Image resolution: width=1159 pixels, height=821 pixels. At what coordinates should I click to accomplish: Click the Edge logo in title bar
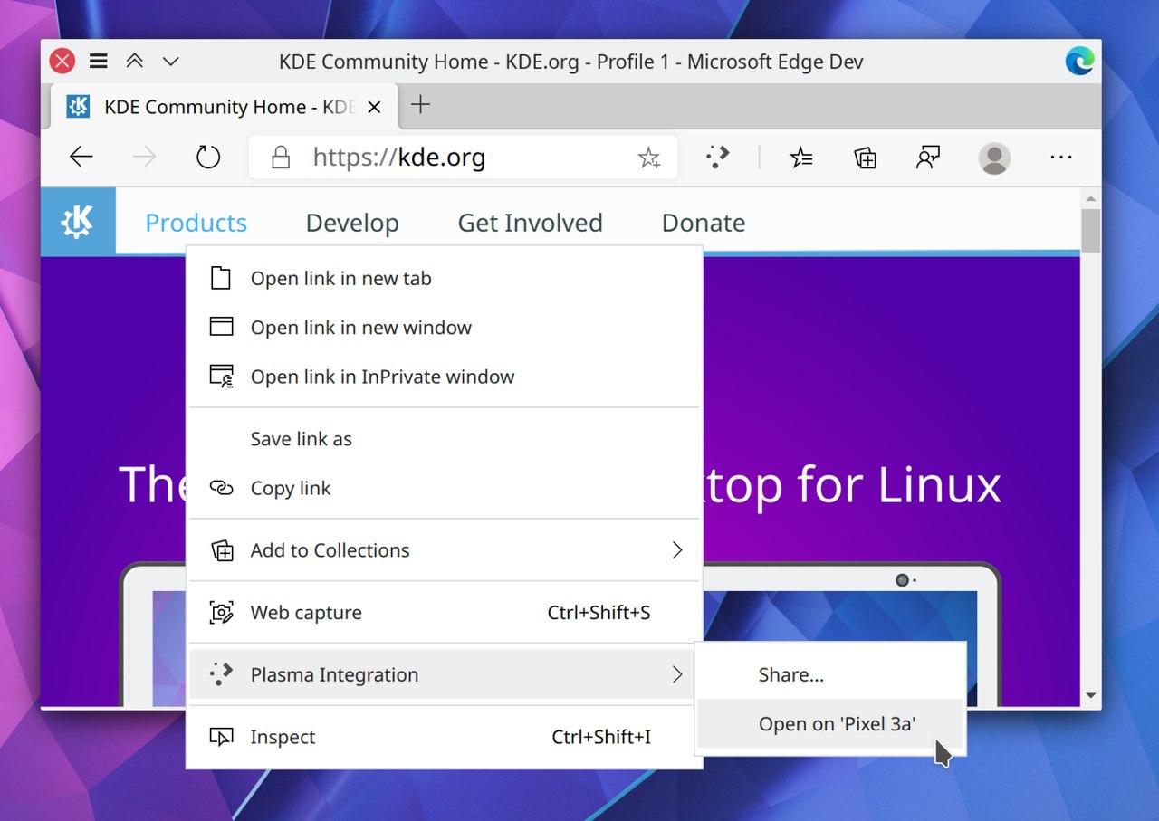[x=1079, y=62]
